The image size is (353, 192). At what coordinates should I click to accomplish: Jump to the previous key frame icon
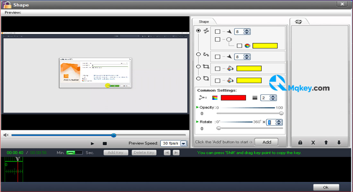(x=167, y=153)
